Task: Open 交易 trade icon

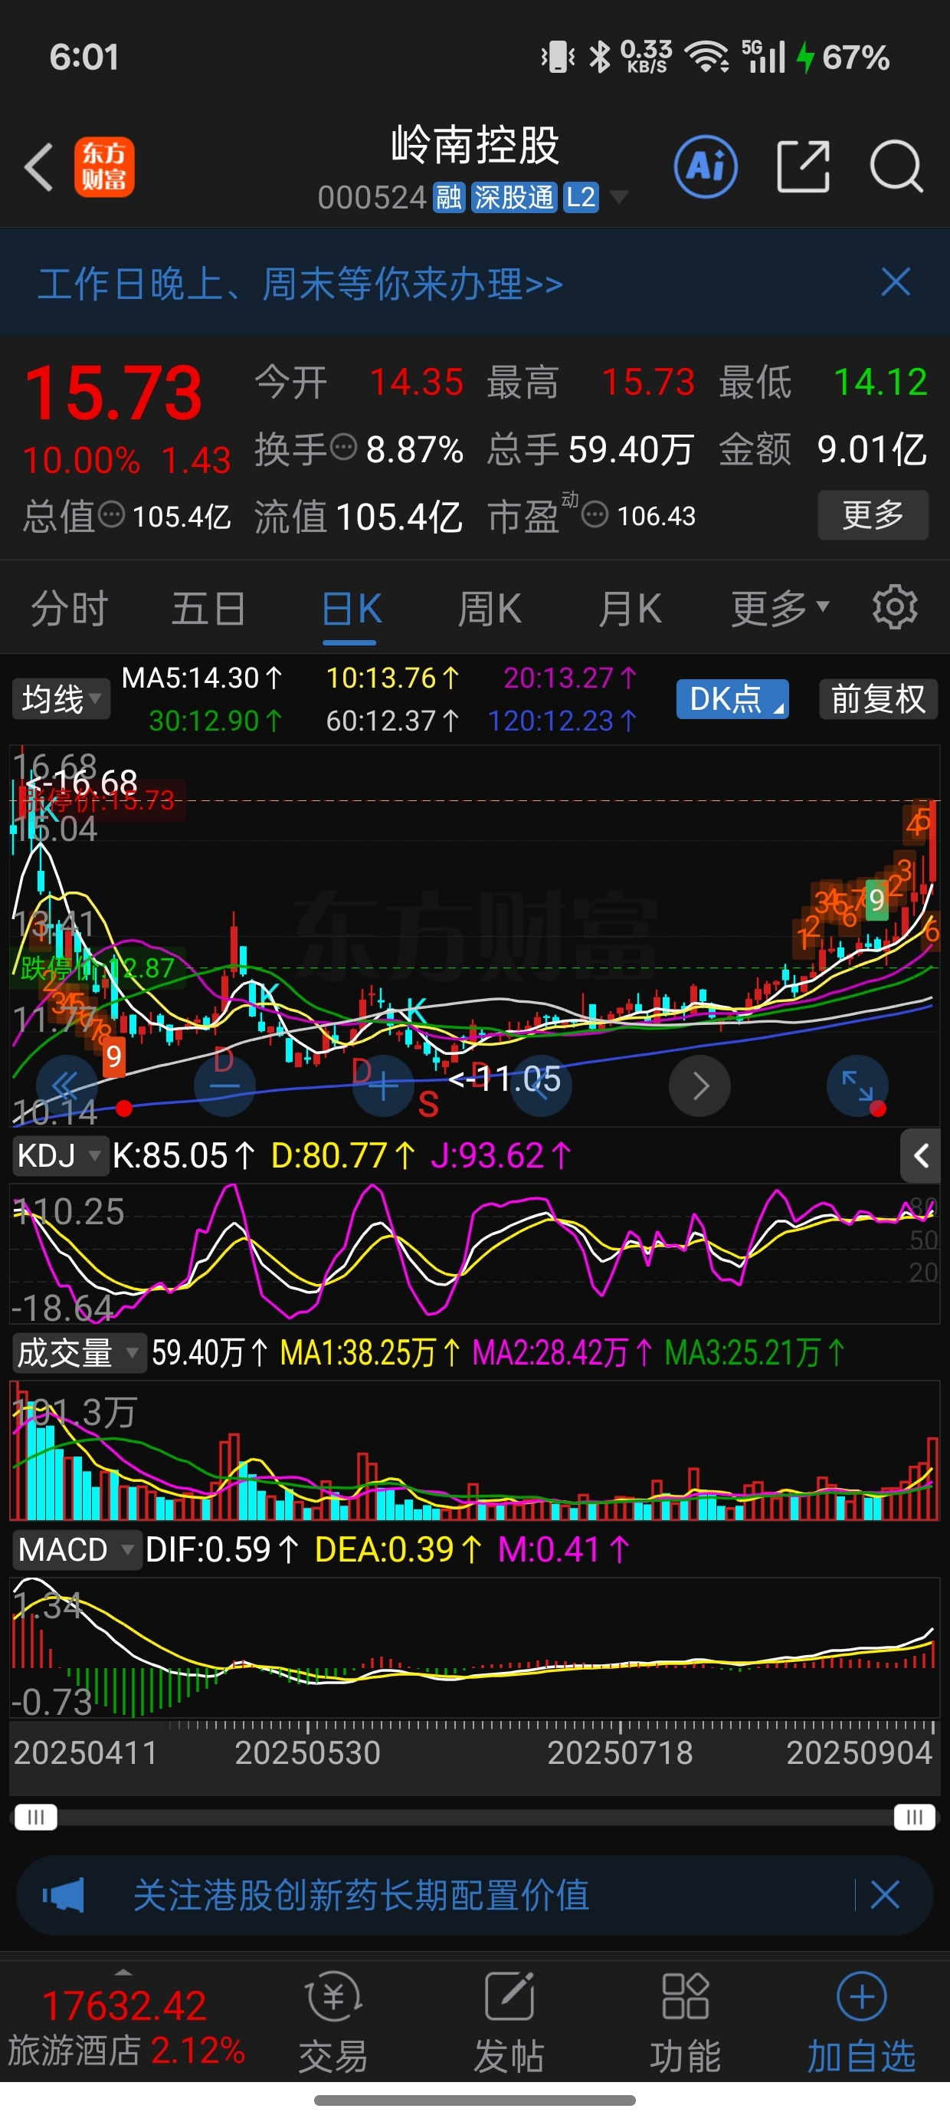Action: pos(333,2024)
